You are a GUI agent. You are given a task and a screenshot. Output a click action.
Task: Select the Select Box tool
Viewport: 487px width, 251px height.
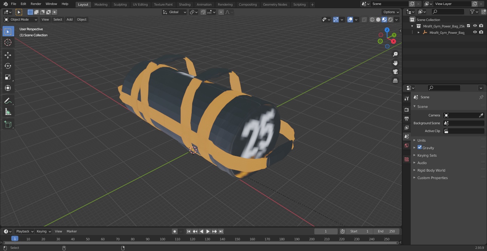click(x=8, y=31)
